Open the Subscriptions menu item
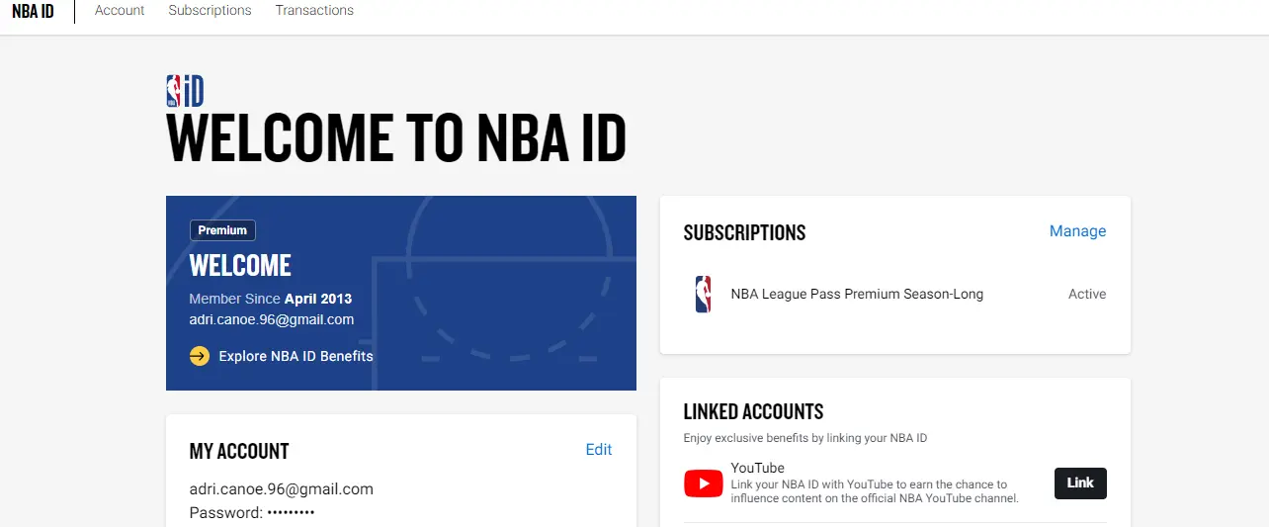The image size is (1269, 527). 210,10
